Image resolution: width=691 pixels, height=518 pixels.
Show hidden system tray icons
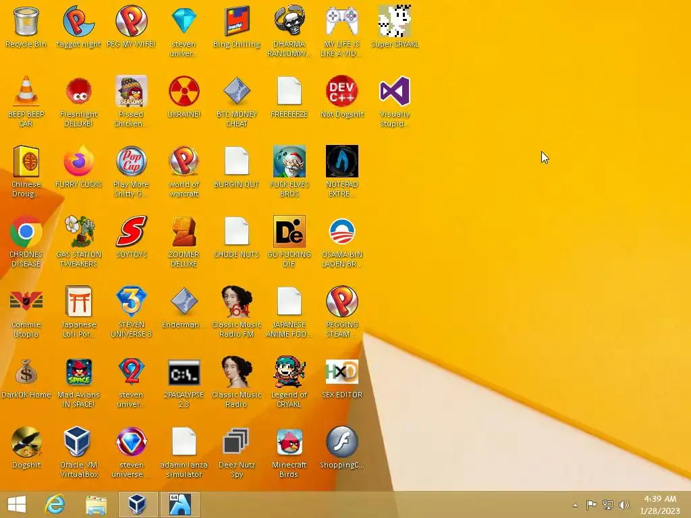coord(575,505)
